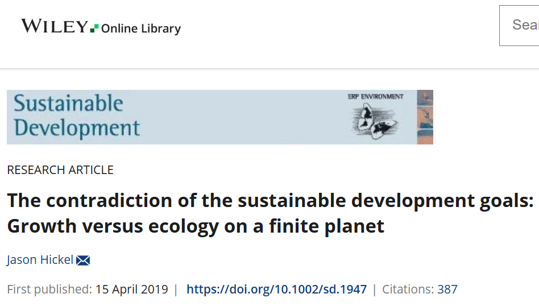This screenshot has width=539, height=306.
Task: Click the RESEARCH ARTICLE label
Action: pos(60,169)
